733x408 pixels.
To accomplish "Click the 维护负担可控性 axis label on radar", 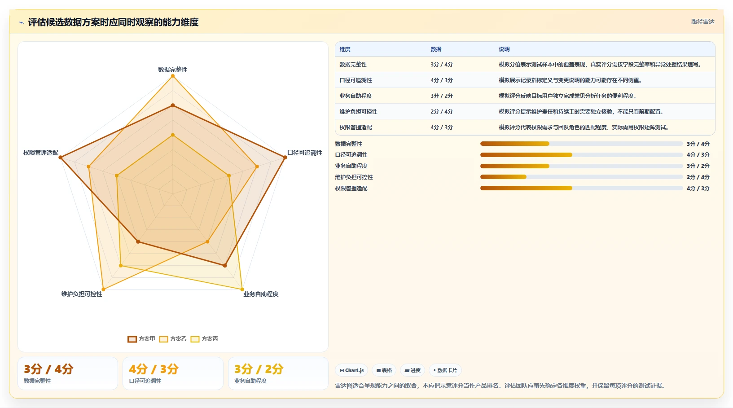I will tap(82, 294).
